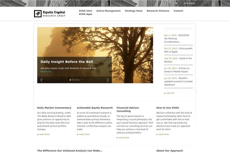This screenshot has height=153, width=230.
Task: Open the Client Area link
Action: point(189,3)
